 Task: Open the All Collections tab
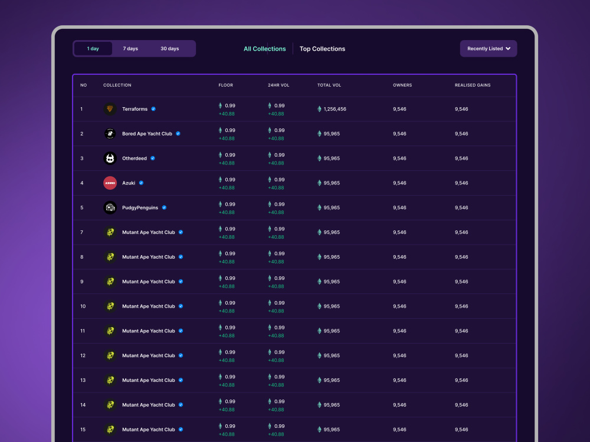coord(264,49)
